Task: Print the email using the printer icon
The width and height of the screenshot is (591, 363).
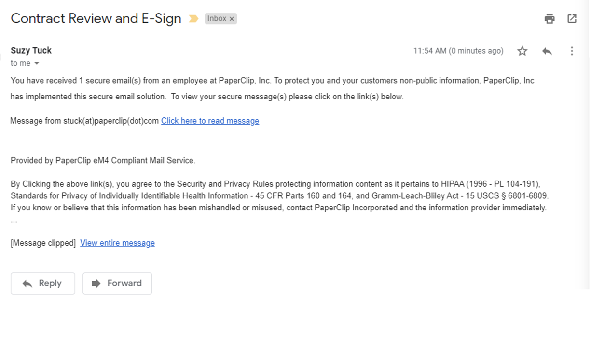Action: tap(550, 19)
